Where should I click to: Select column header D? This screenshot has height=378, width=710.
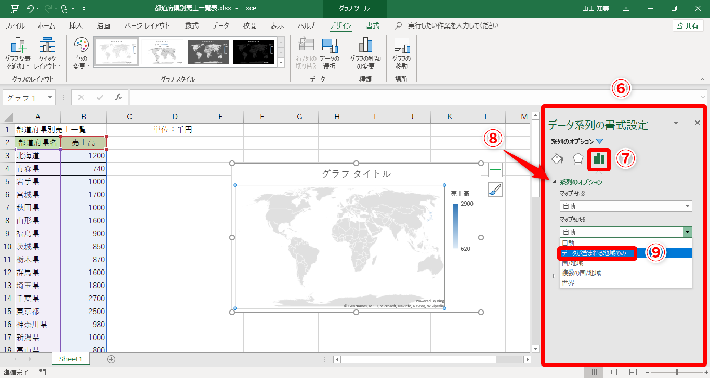point(175,116)
